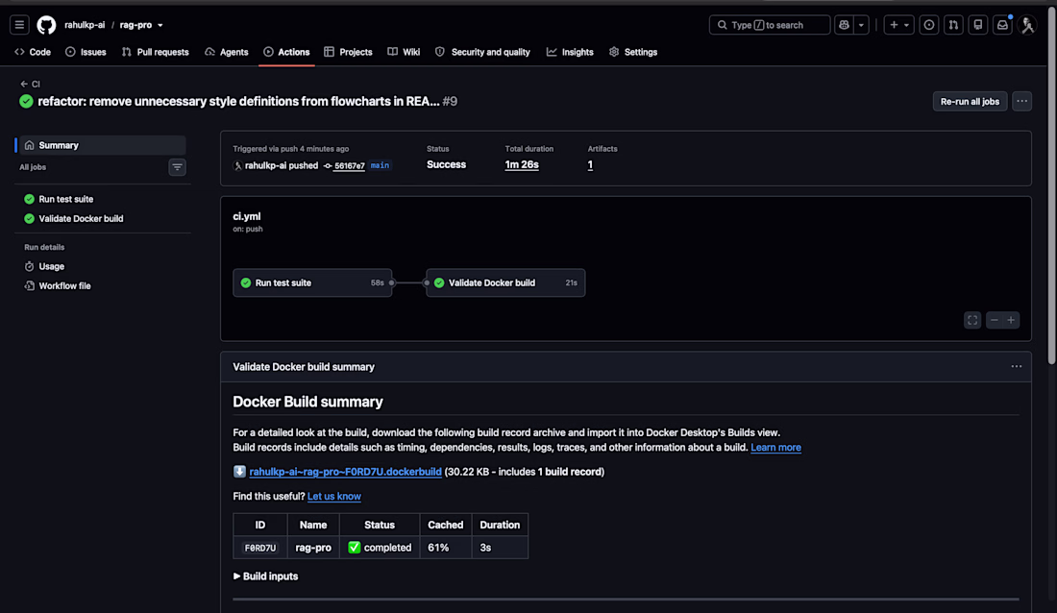Jump to the artifacts count 1
The height and width of the screenshot is (613, 1057).
[x=590, y=164]
